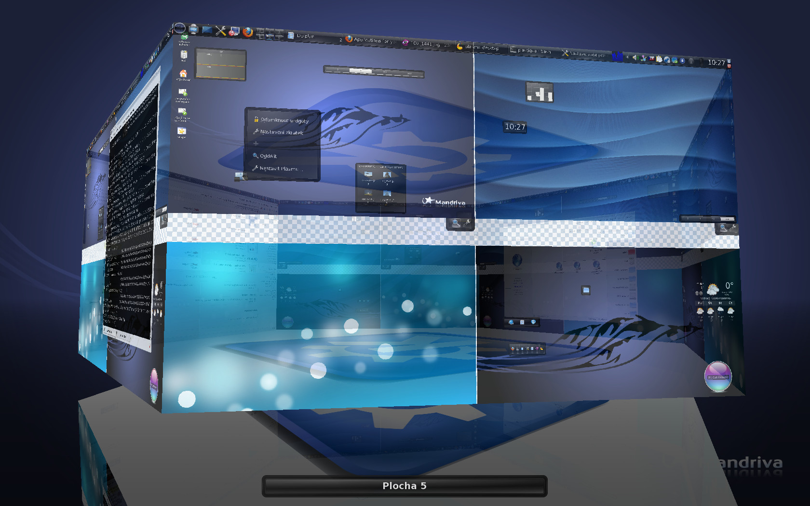Click the keyboard layout flag indicator
Viewport: 810px width, 506px height.
[x=652, y=59]
